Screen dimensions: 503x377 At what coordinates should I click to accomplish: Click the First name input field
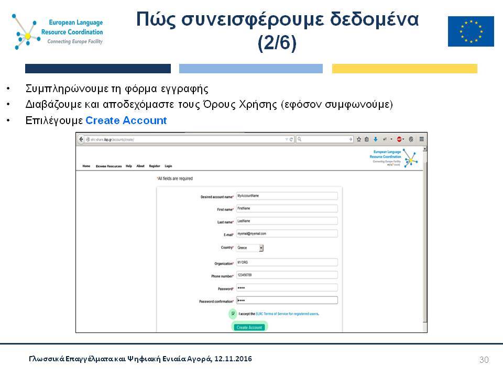(x=287, y=208)
